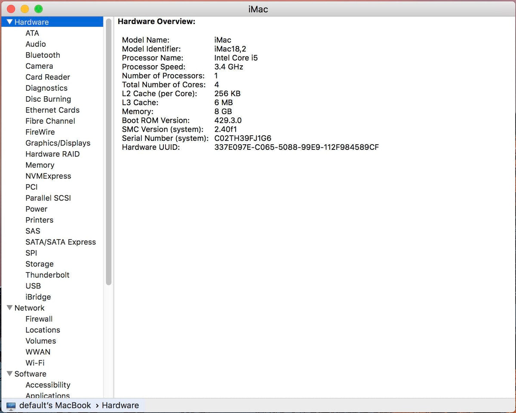Select Applications under Software
The height and width of the screenshot is (413, 516).
[48, 396]
